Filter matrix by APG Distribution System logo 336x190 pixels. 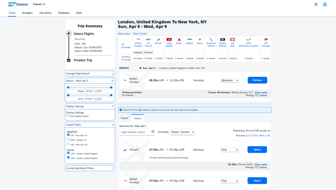(x=249, y=39)
